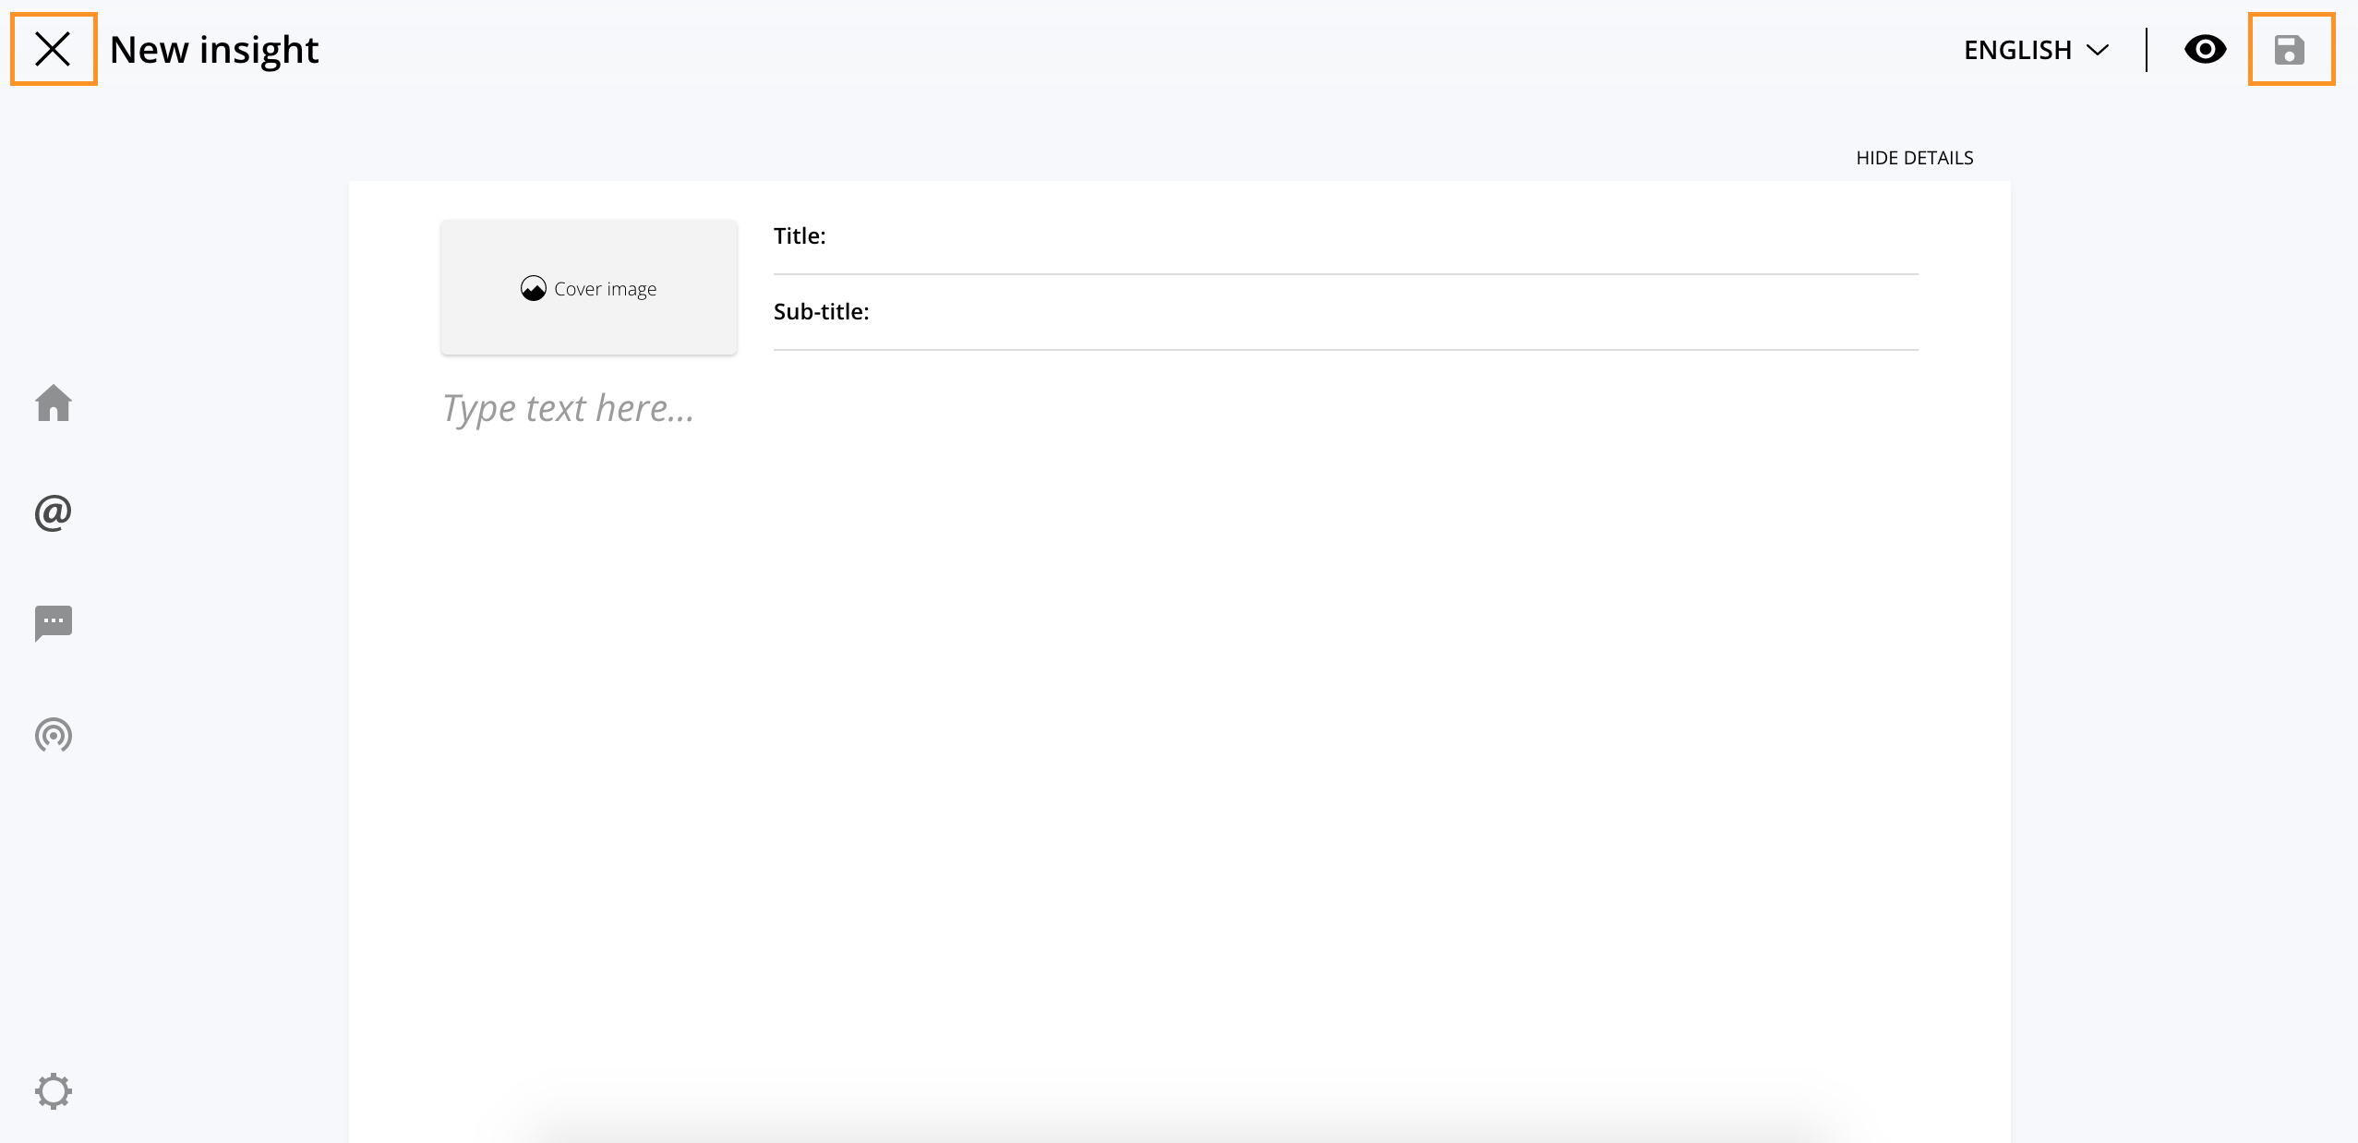Open the chat messages sidebar icon
Viewport: 2358px width, 1143px height.
pos(54,623)
